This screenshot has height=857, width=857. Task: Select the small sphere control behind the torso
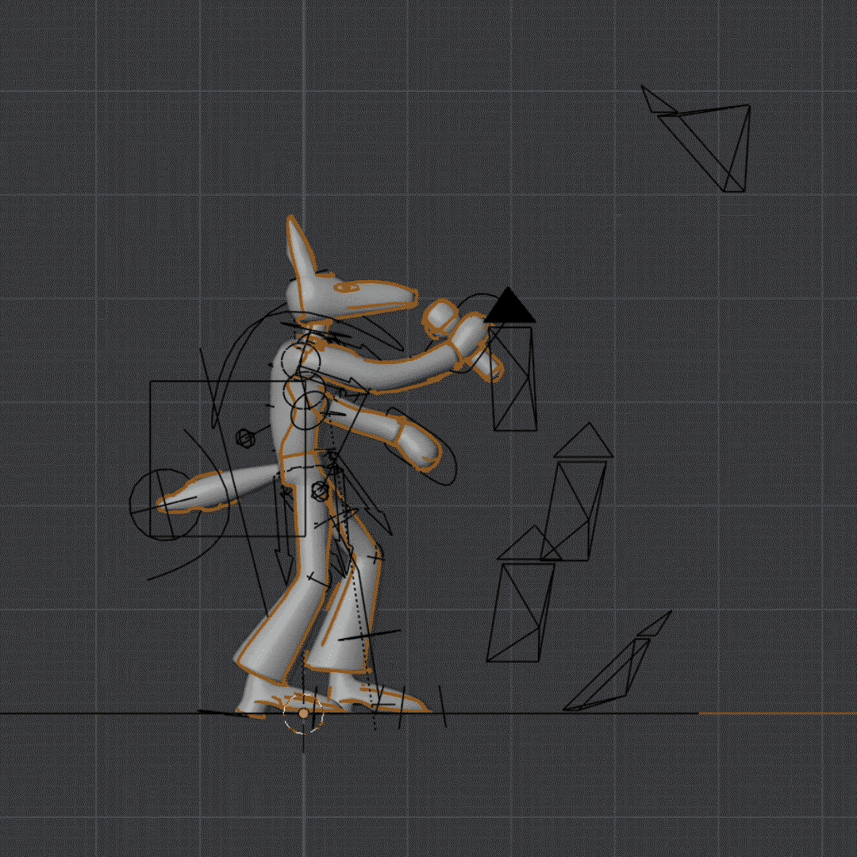(x=245, y=438)
